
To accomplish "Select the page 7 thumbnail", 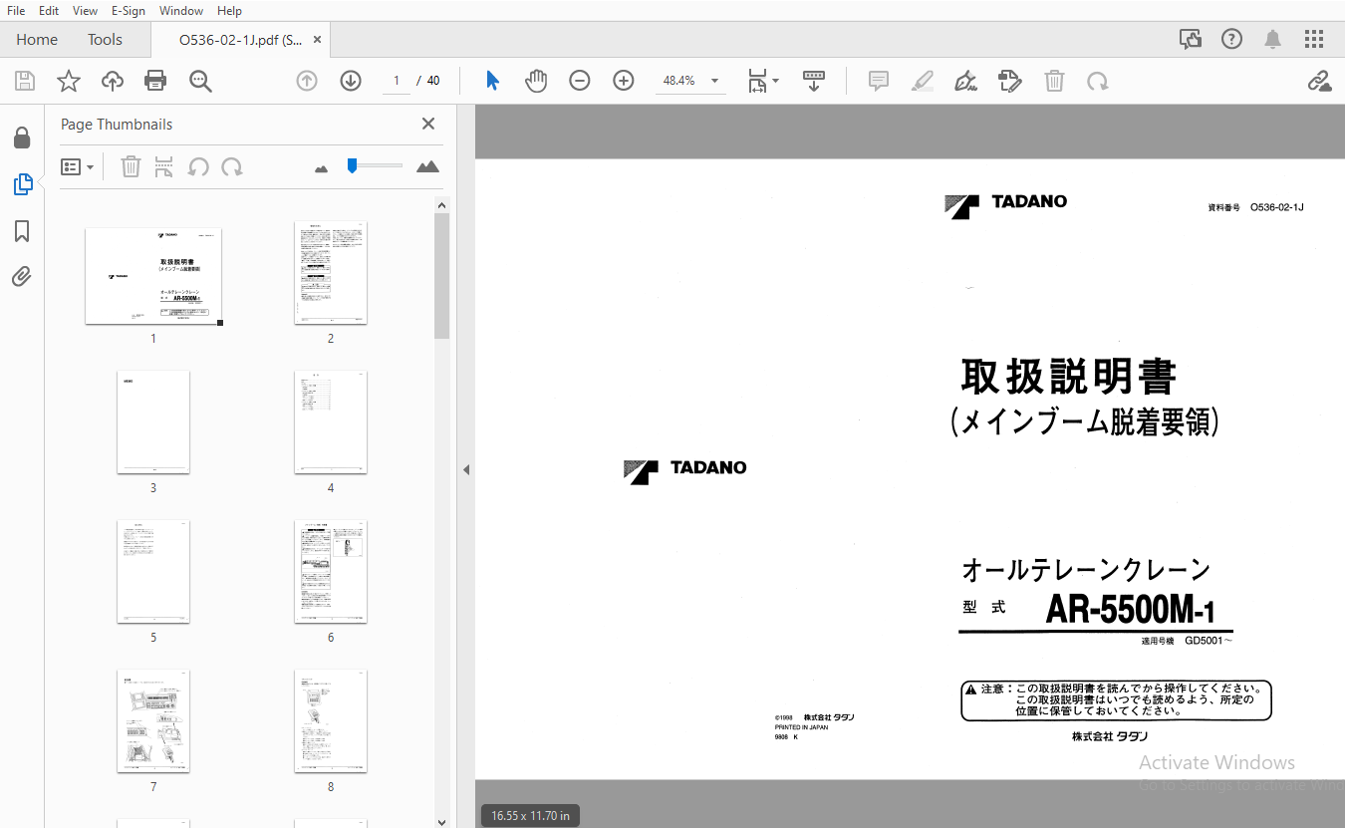I will point(153,721).
